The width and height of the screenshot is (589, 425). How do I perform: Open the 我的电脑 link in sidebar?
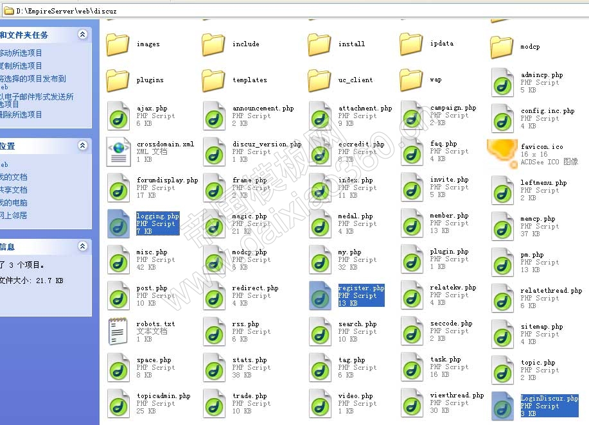[x=14, y=203]
